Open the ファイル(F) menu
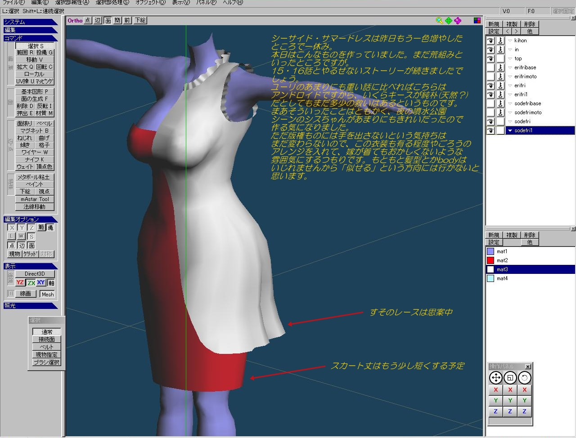576x438 pixels. coord(13,3)
